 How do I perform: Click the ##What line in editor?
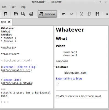6,32
